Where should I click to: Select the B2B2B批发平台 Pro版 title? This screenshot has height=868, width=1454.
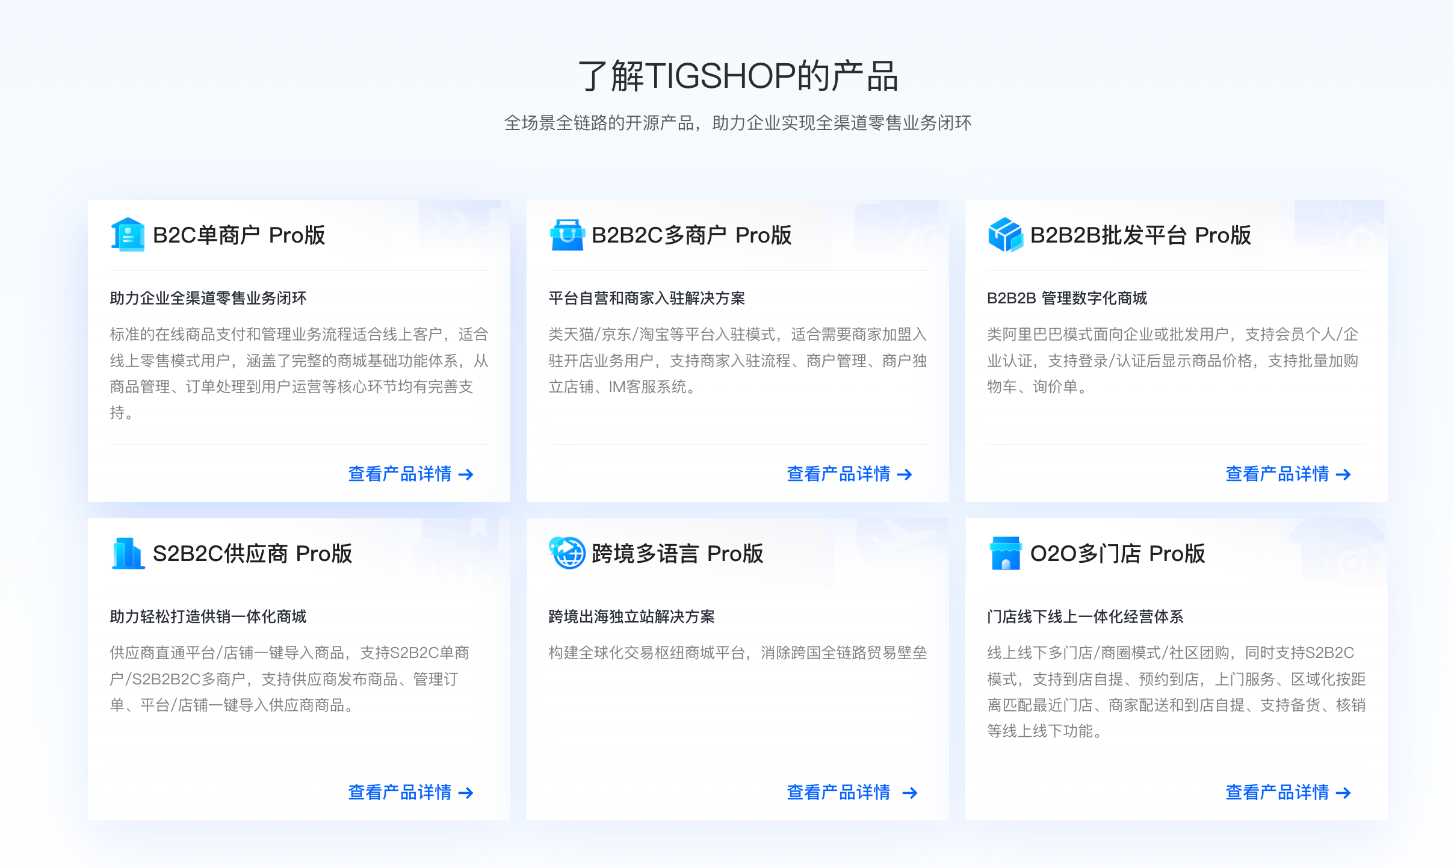click(1140, 235)
